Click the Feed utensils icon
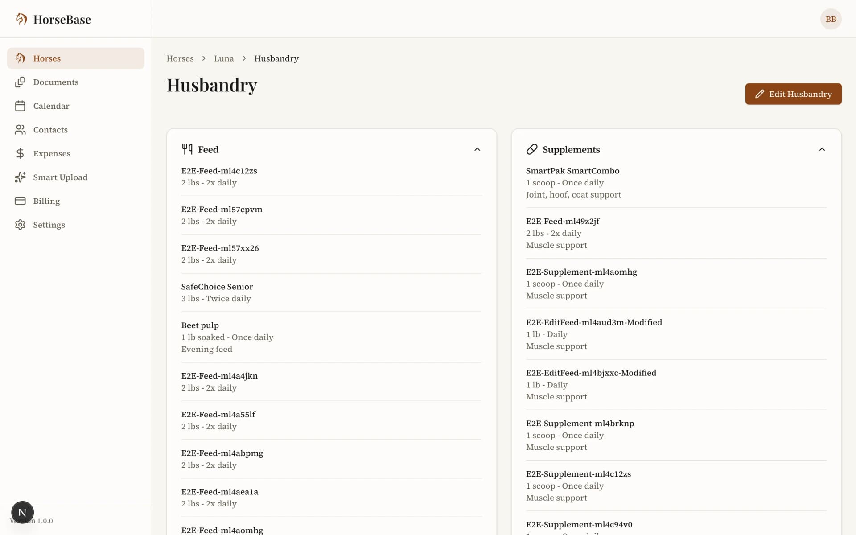Image resolution: width=856 pixels, height=535 pixels. point(187,149)
